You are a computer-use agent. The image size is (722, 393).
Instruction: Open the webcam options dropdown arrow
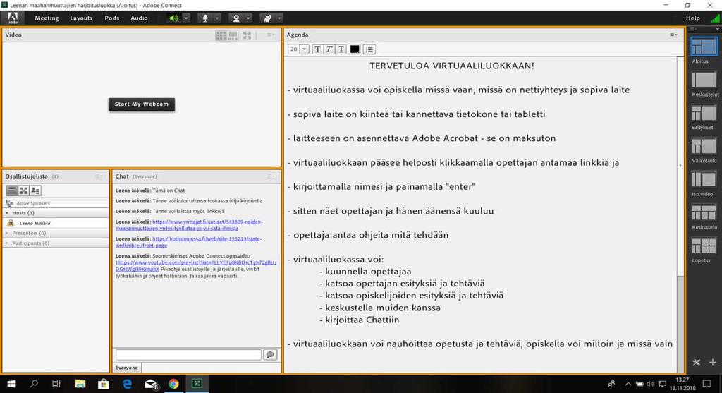click(248, 18)
